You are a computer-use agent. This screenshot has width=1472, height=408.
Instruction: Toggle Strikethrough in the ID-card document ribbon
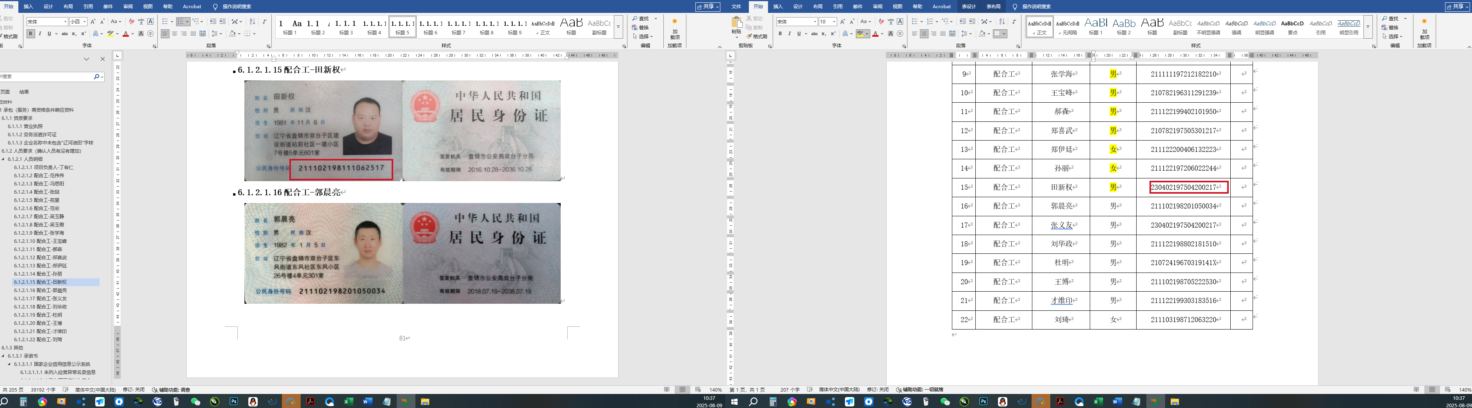(x=64, y=34)
